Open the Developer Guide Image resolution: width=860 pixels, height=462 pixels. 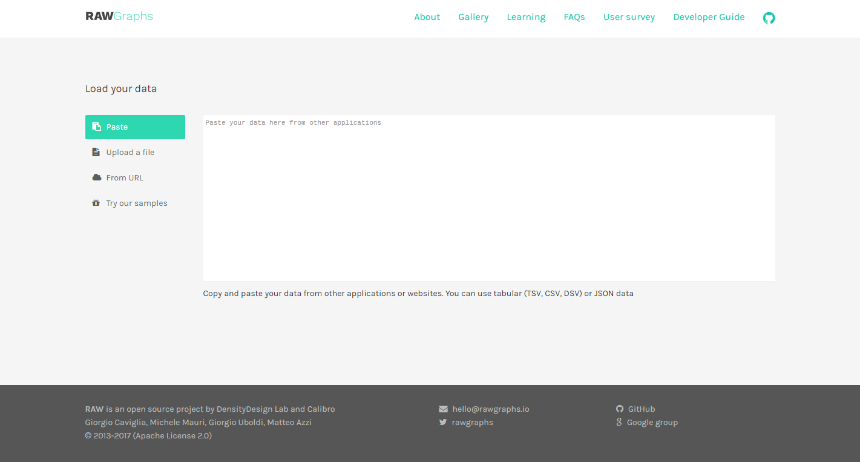point(709,17)
